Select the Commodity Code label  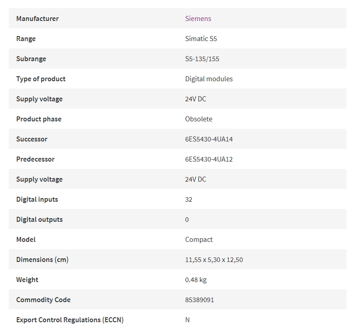pyautogui.click(x=43, y=300)
